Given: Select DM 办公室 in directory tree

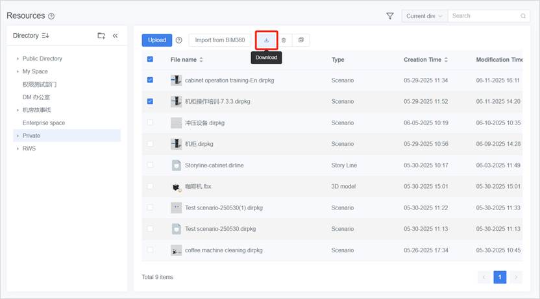Looking at the screenshot, I should (x=36, y=97).
